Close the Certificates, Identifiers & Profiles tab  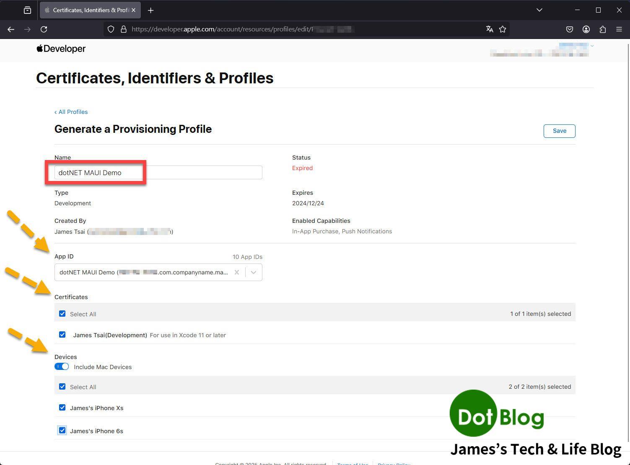134,10
